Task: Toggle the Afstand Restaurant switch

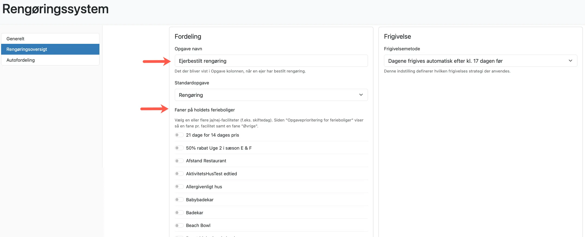Action: click(x=179, y=161)
